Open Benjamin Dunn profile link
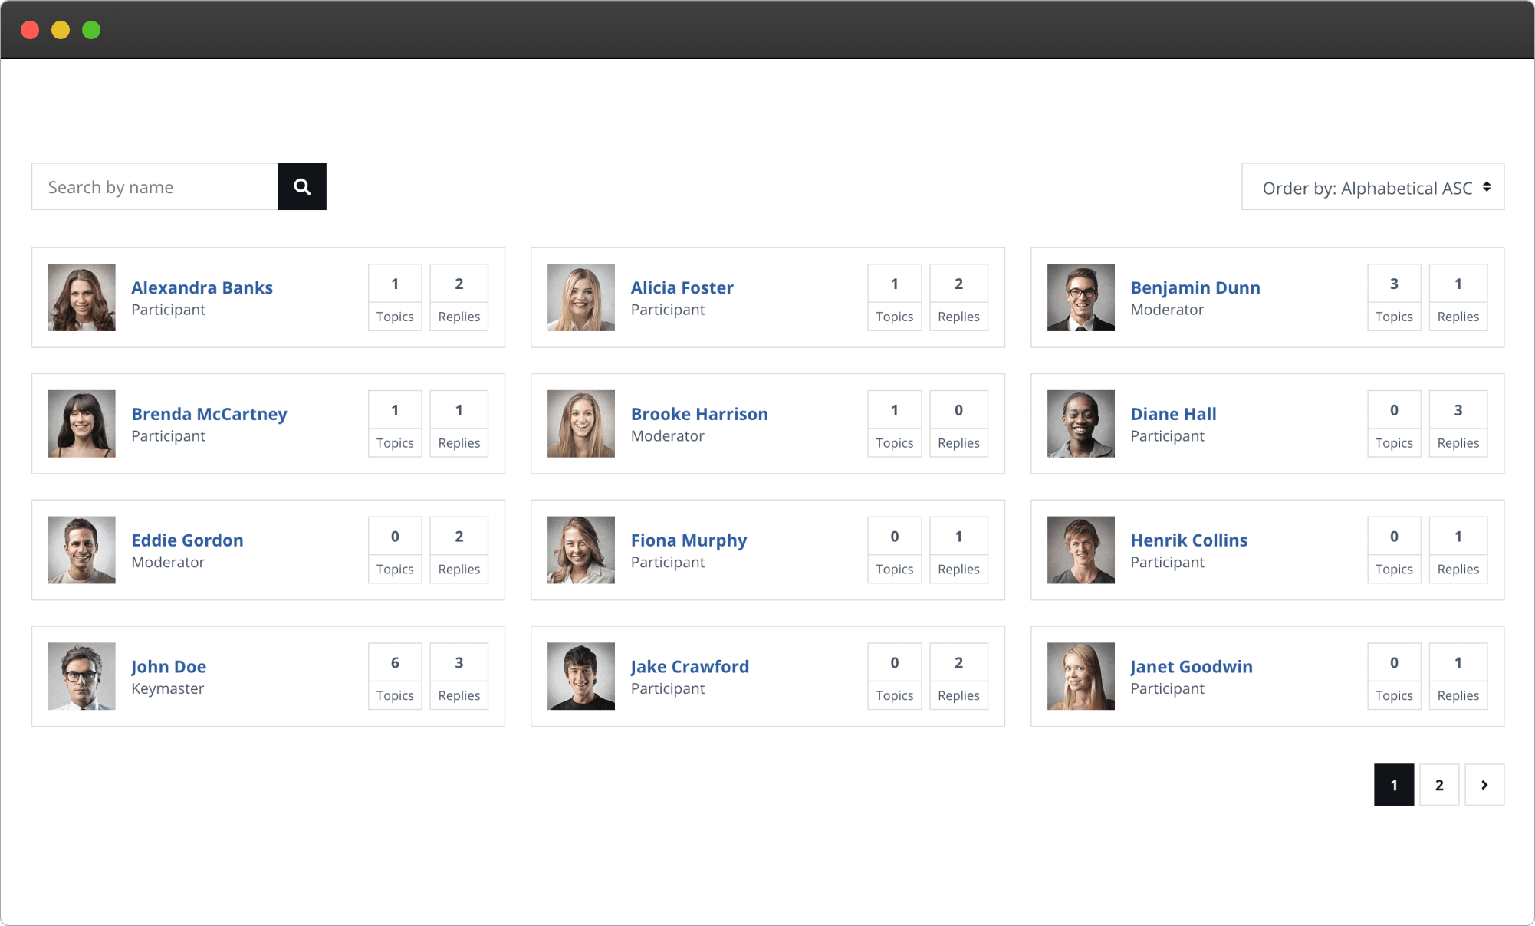The width and height of the screenshot is (1535, 926). click(1195, 287)
